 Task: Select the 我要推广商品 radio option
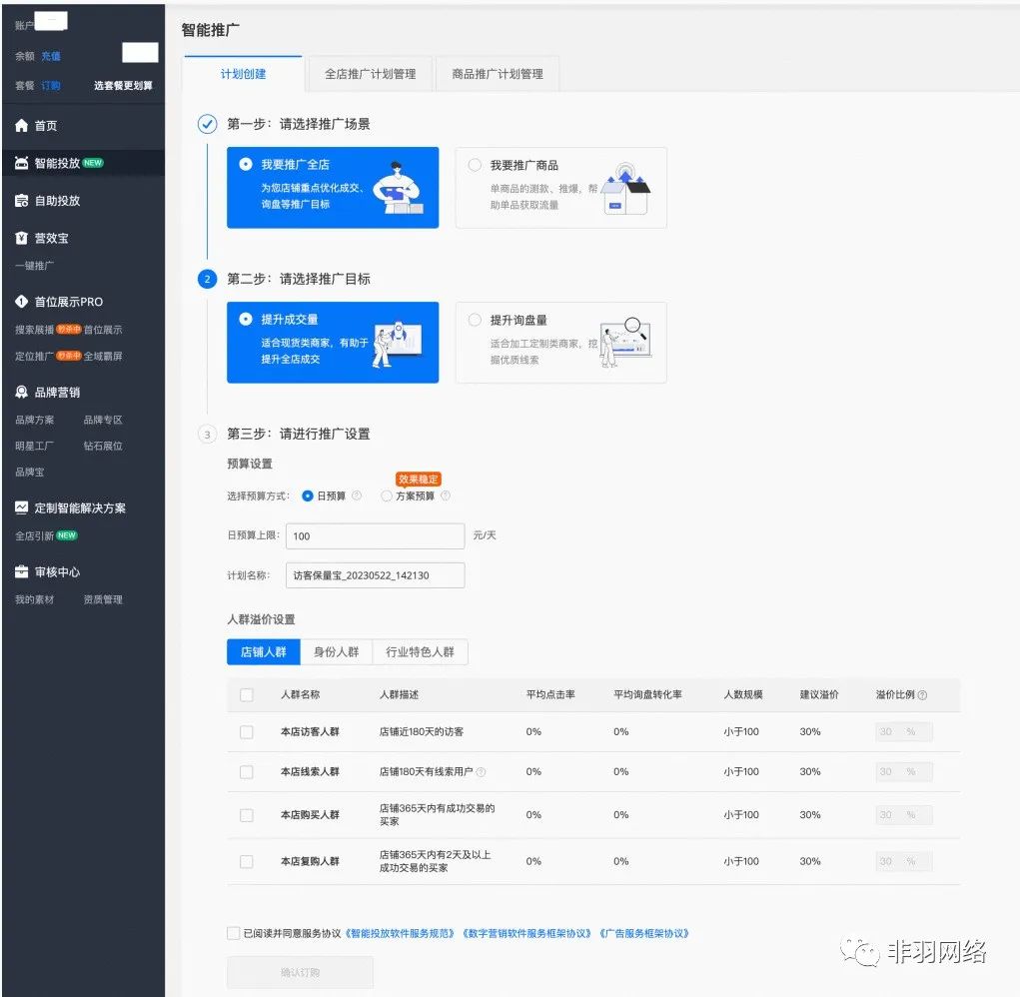tap(475, 165)
